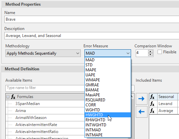Choose INTMAD error measure
179x139 pixels.
pyautogui.click(x=108, y=130)
